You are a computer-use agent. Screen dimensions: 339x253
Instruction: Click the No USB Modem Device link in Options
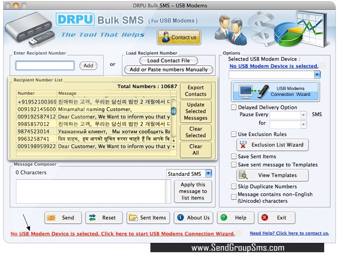[274, 66]
